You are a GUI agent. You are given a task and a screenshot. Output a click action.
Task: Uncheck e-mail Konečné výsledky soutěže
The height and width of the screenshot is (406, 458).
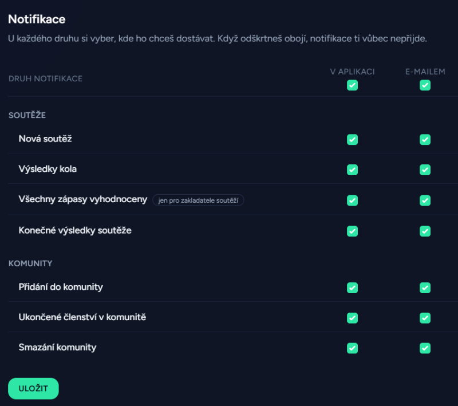tap(425, 231)
